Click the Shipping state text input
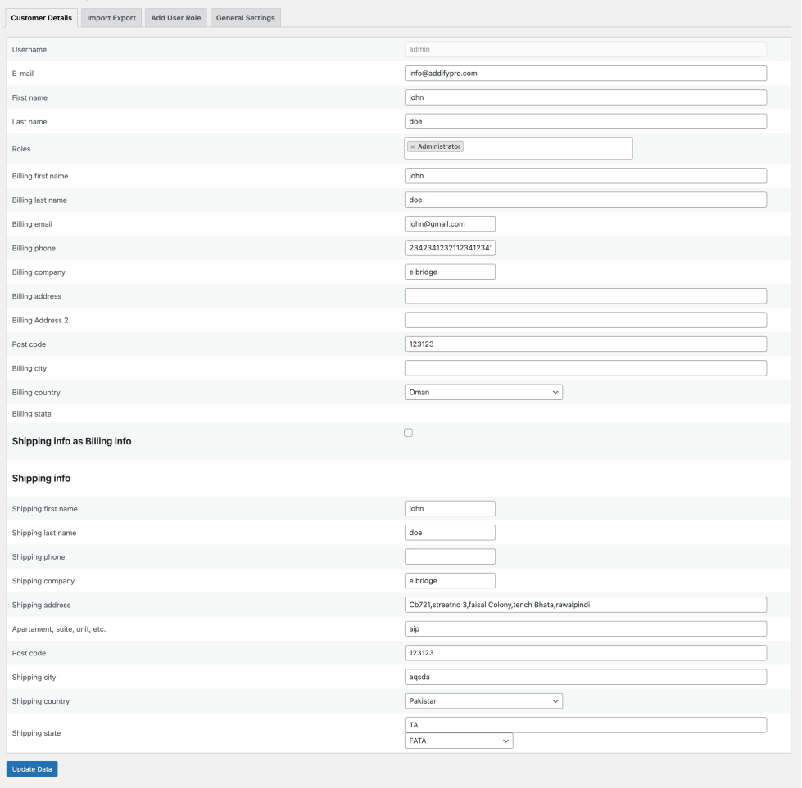The height and width of the screenshot is (788, 802). pos(585,725)
